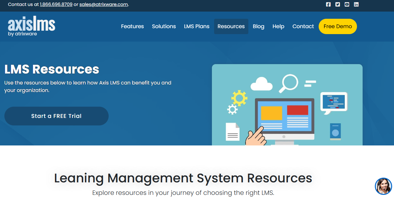394x198 pixels.
Task: Open the LinkedIn social icon
Action: (x=356, y=4)
